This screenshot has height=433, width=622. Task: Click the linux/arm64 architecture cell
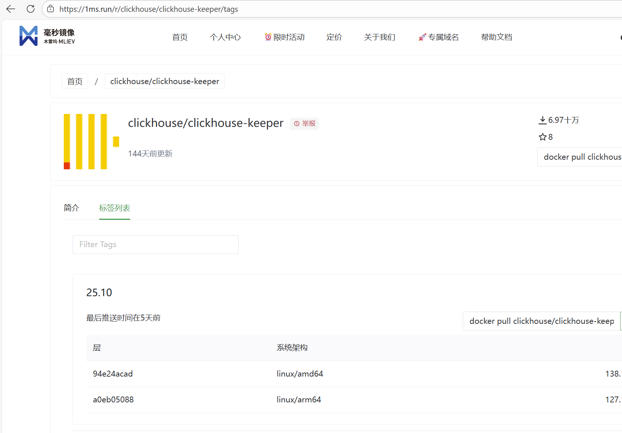click(x=299, y=400)
